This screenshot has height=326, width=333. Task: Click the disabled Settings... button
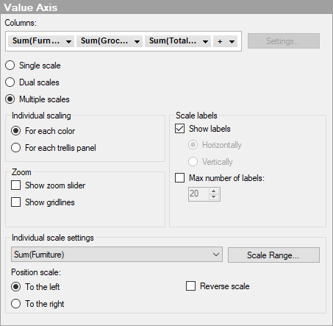coord(284,41)
